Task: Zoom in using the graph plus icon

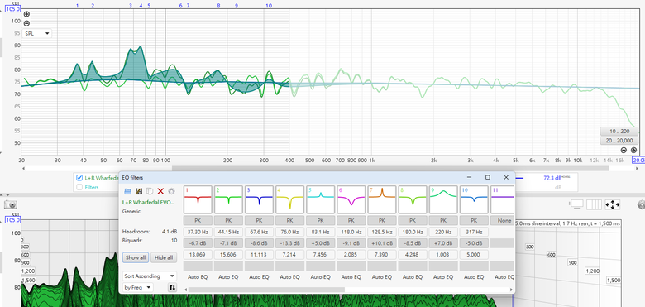Action: click(x=26, y=14)
